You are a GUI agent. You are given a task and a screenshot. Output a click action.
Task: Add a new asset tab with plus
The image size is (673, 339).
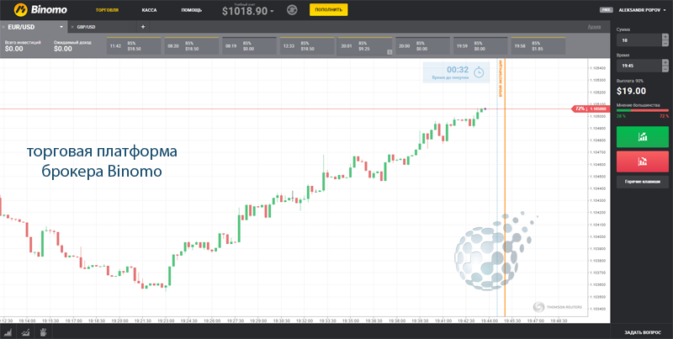(143, 27)
